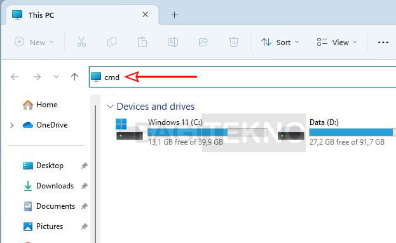
Task: Open the See more ellipsis menu
Action: coord(383,43)
